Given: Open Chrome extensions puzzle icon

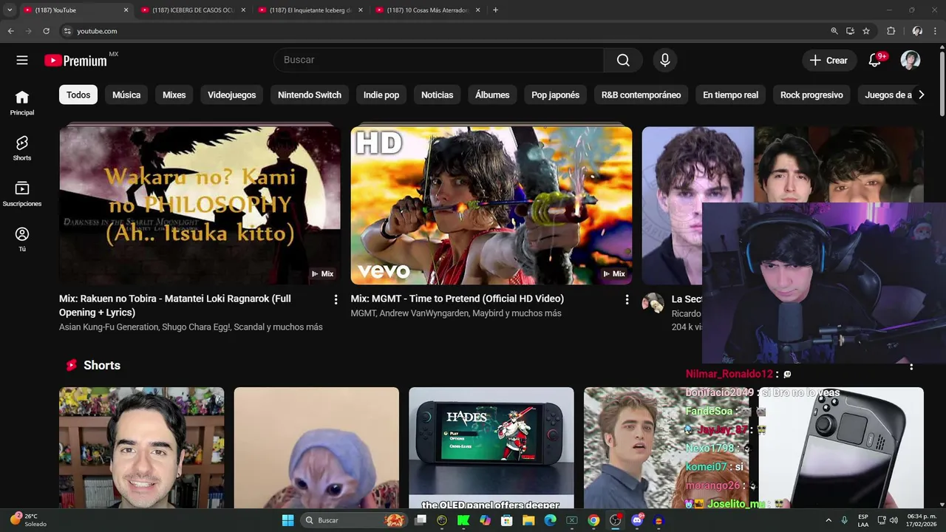Looking at the screenshot, I should tap(891, 31).
